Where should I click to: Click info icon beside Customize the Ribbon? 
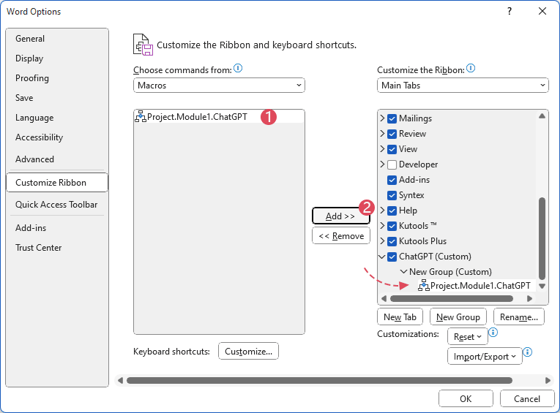471,69
